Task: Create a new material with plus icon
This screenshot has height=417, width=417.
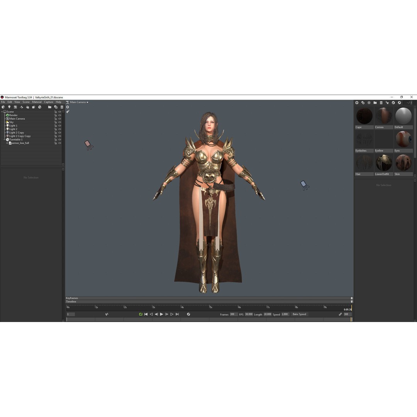Action: tap(357, 103)
